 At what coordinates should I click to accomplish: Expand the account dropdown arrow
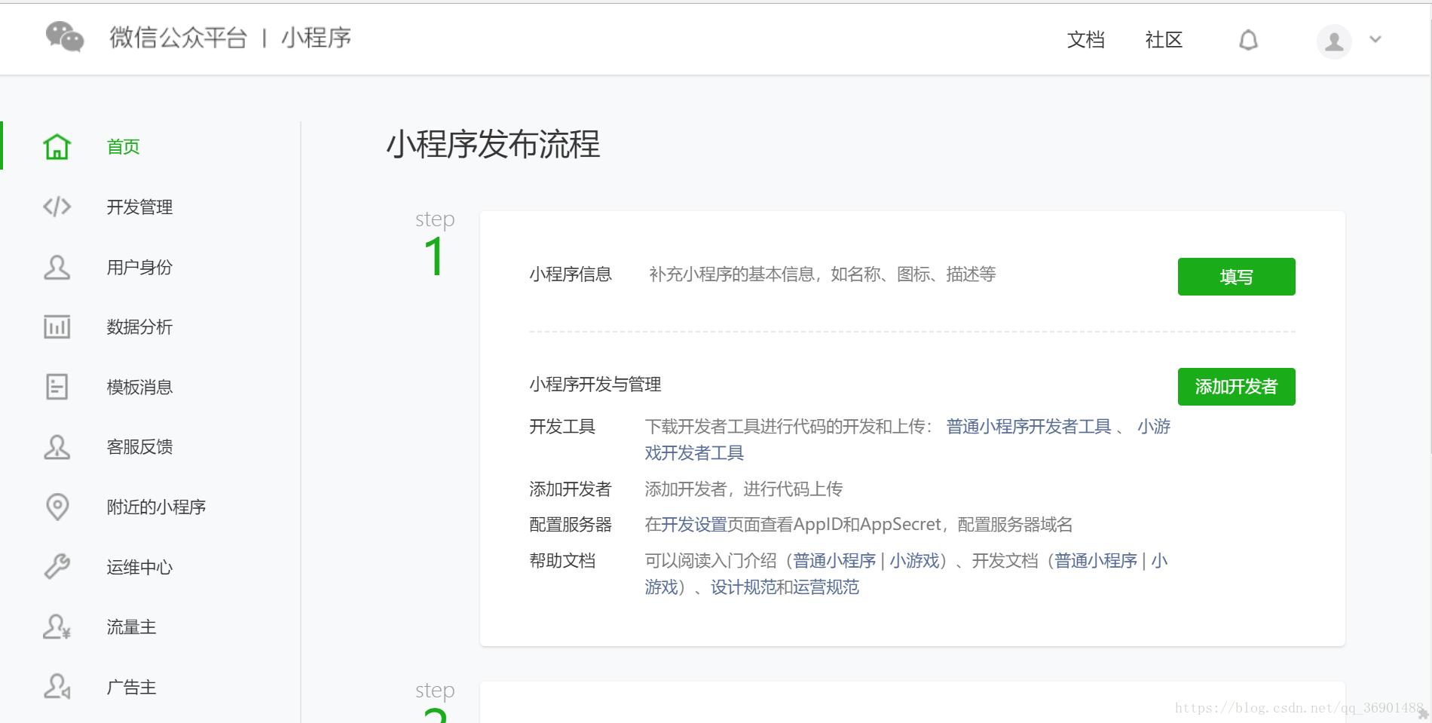click(1375, 39)
